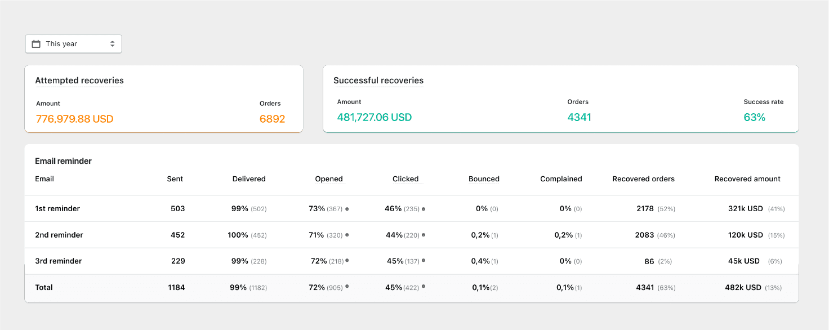Click the recovered orders value 2178
The height and width of the screenshot is (330, 829).
(x=645, y=209)
